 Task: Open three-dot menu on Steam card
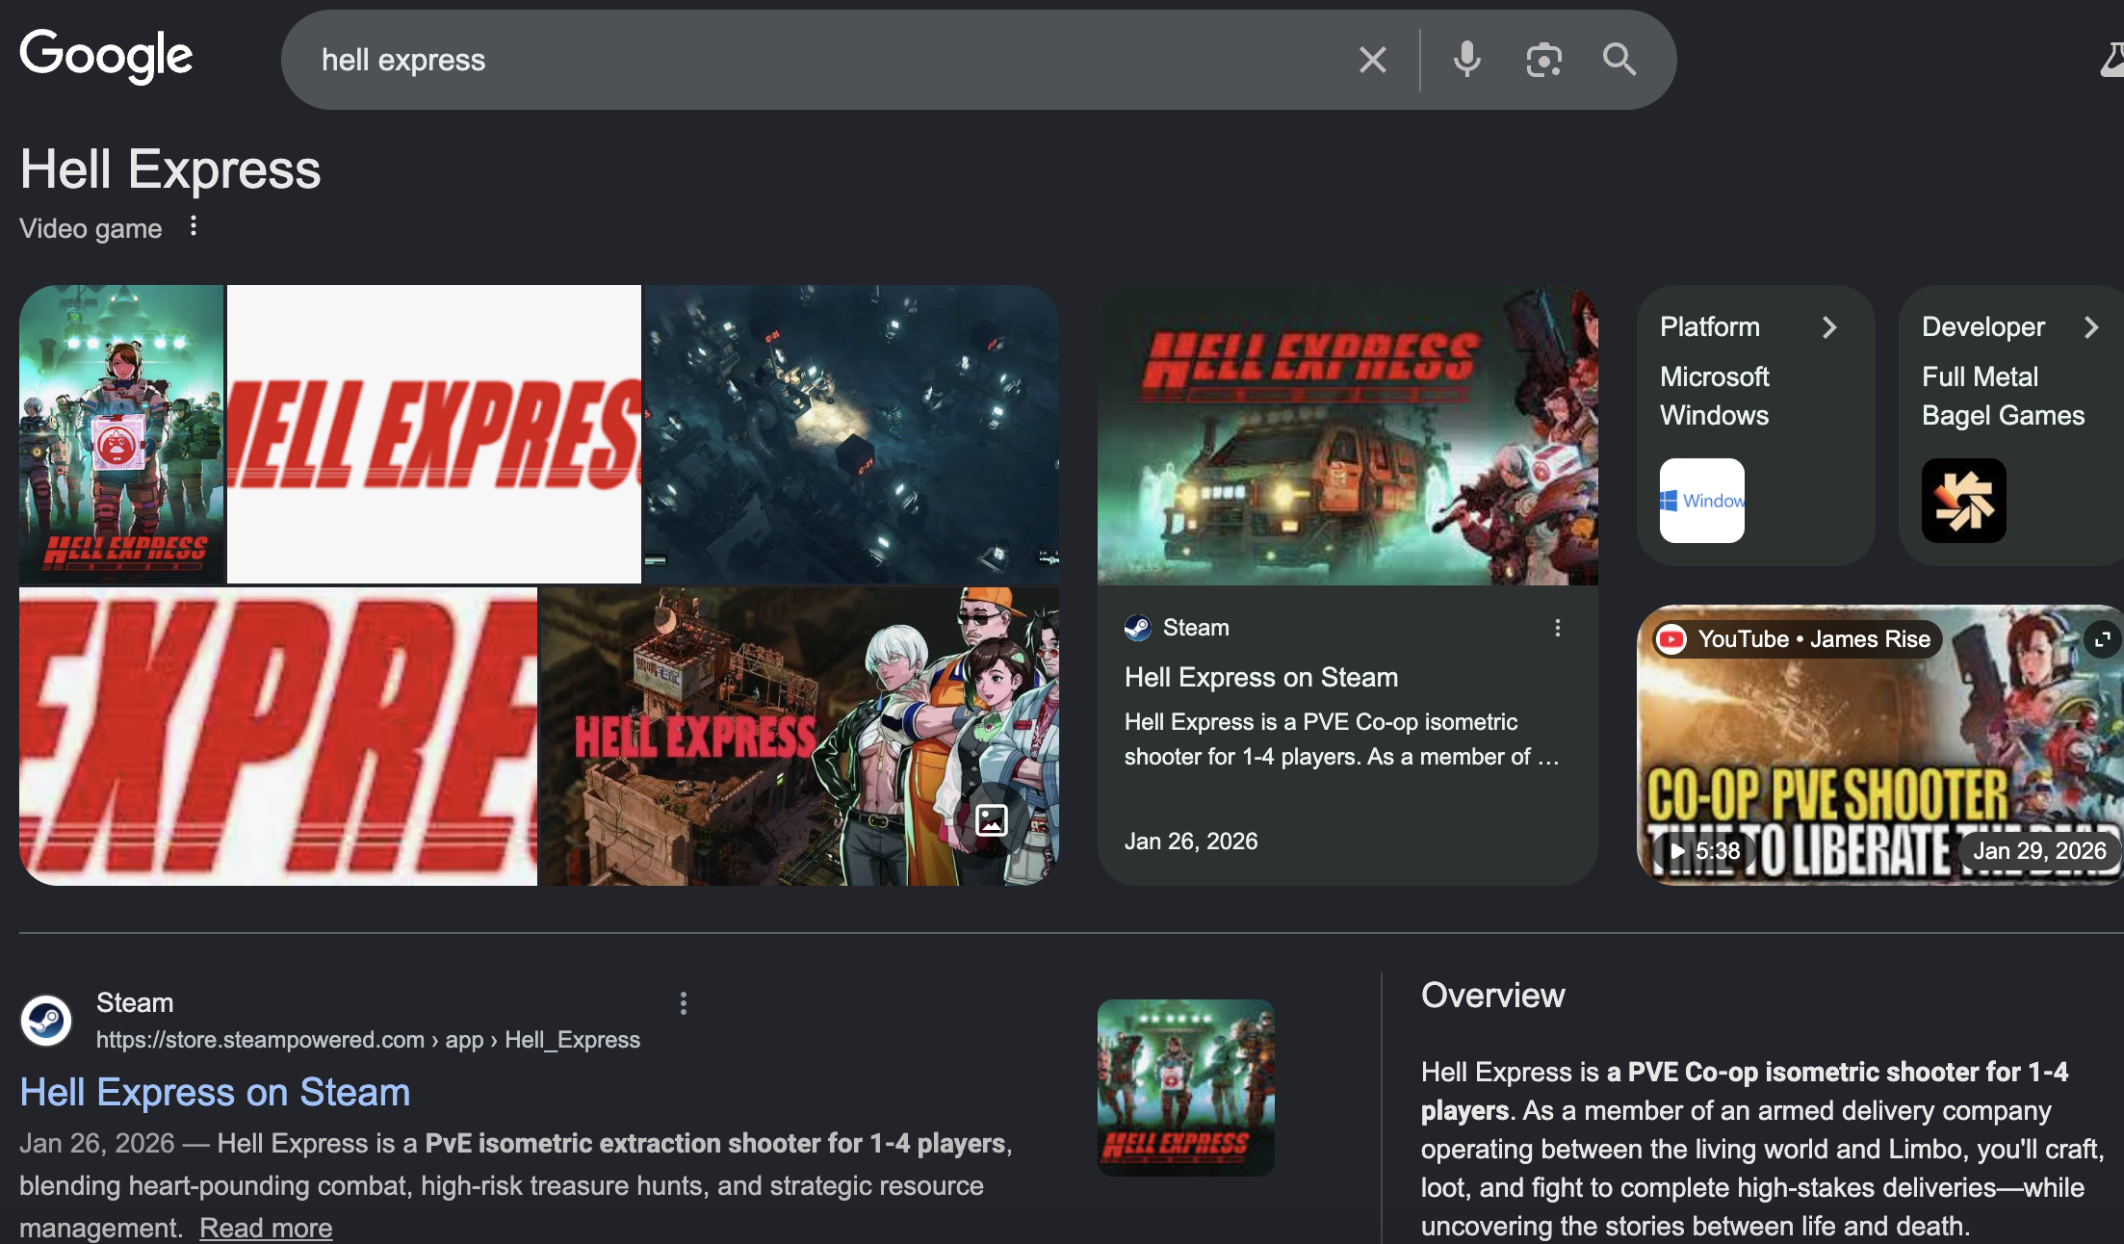[x=1557, y=628]
